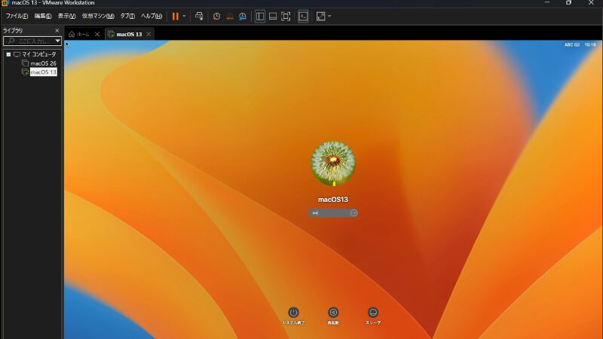Open the 編集 menu

pyautogui.click(x=43, y=16)
